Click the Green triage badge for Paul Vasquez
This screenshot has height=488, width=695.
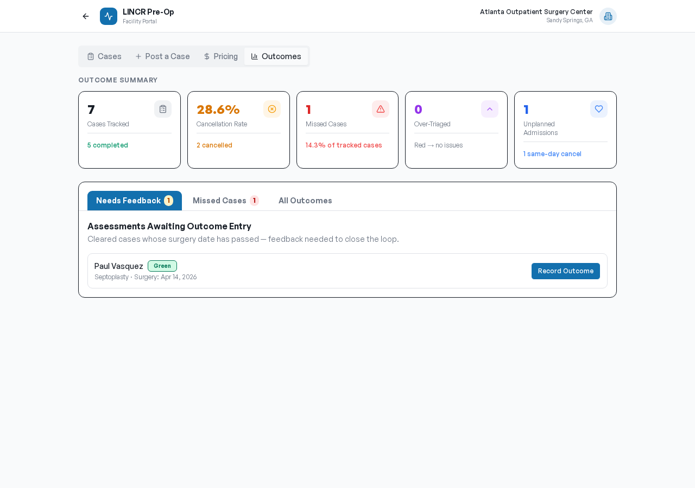coord(162,266)
